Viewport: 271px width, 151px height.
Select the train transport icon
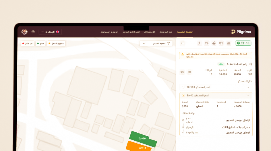[229, 43]
